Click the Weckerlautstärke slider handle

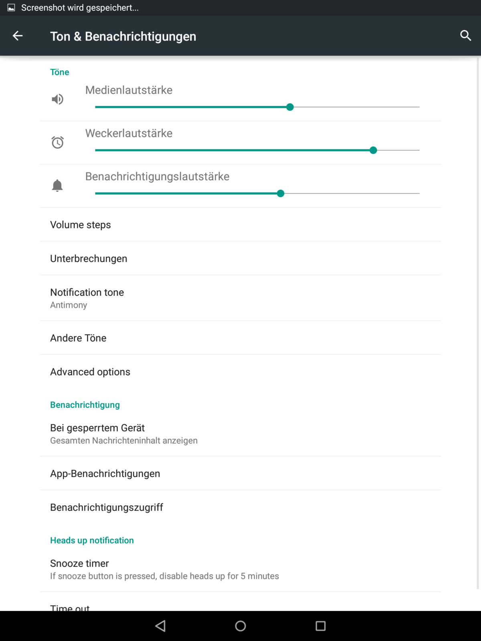373,150
